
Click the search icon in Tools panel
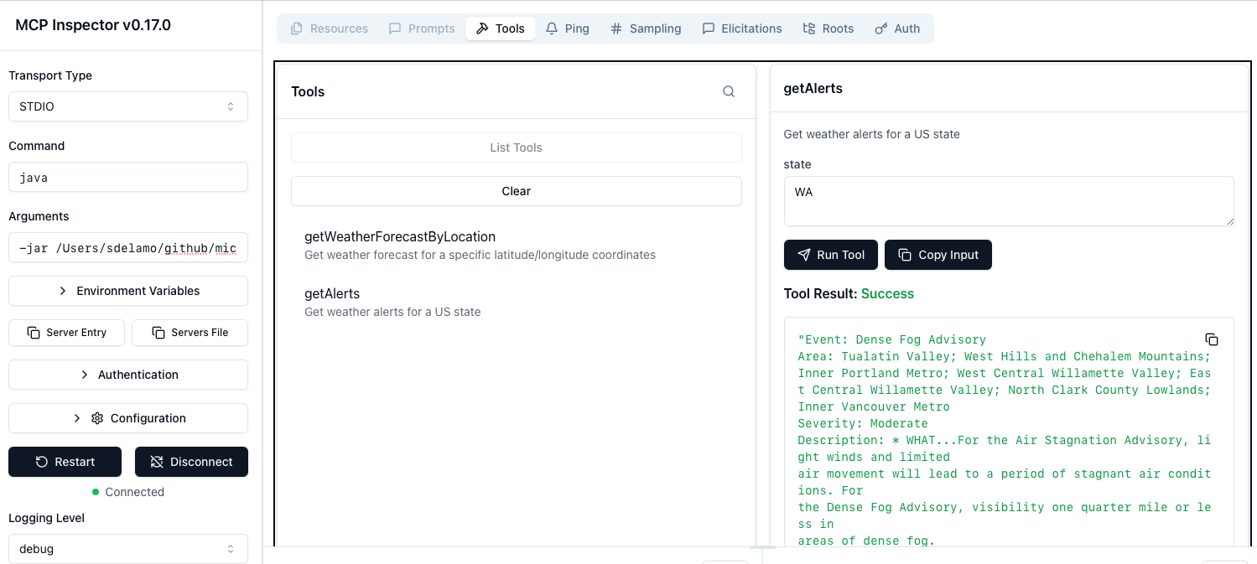click(729, 92)
